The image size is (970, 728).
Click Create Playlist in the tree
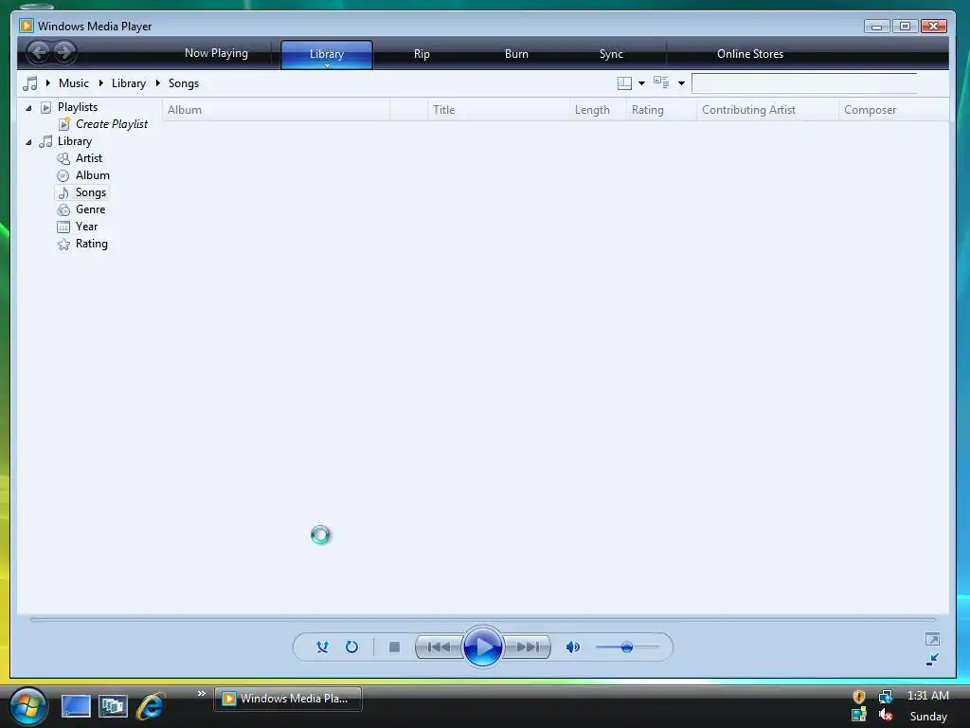point(112,124)
